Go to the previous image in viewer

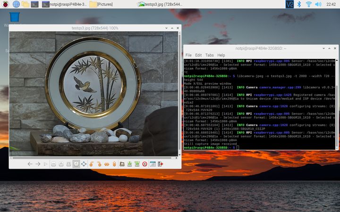click(x=30, y=164)
